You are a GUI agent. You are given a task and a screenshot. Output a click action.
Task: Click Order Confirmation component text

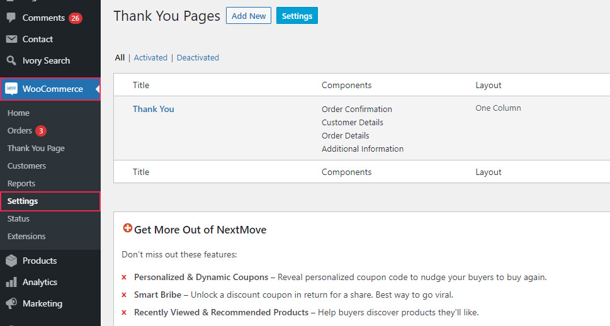[x=357, y=109]
